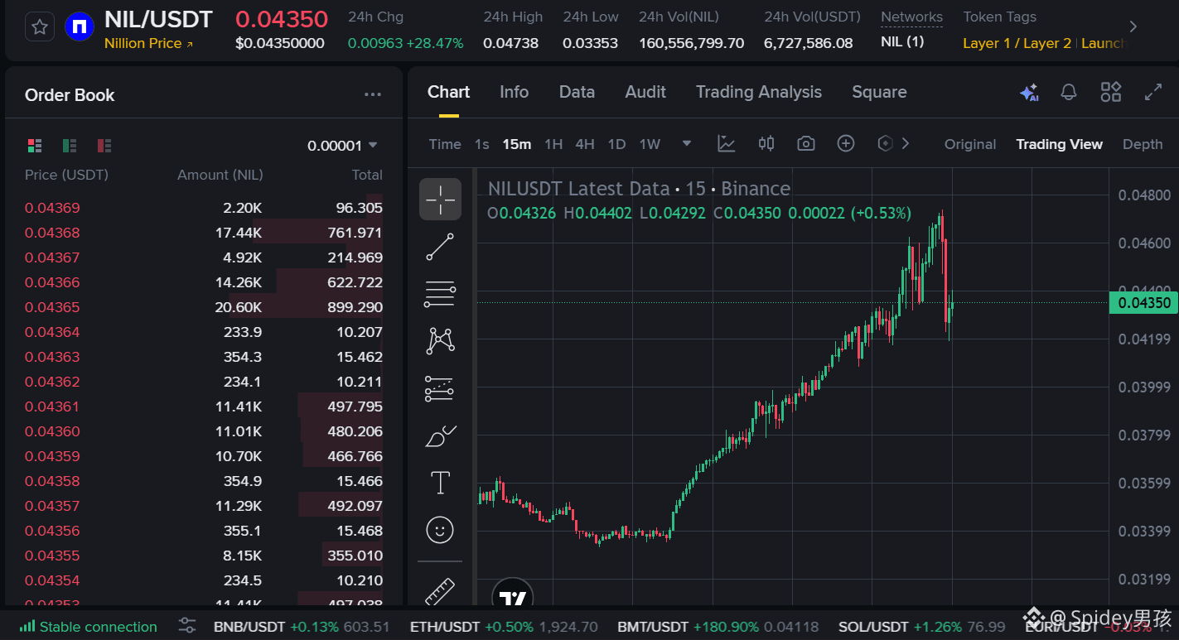
Task: Show only sell orders view
Action: (104, 146)
